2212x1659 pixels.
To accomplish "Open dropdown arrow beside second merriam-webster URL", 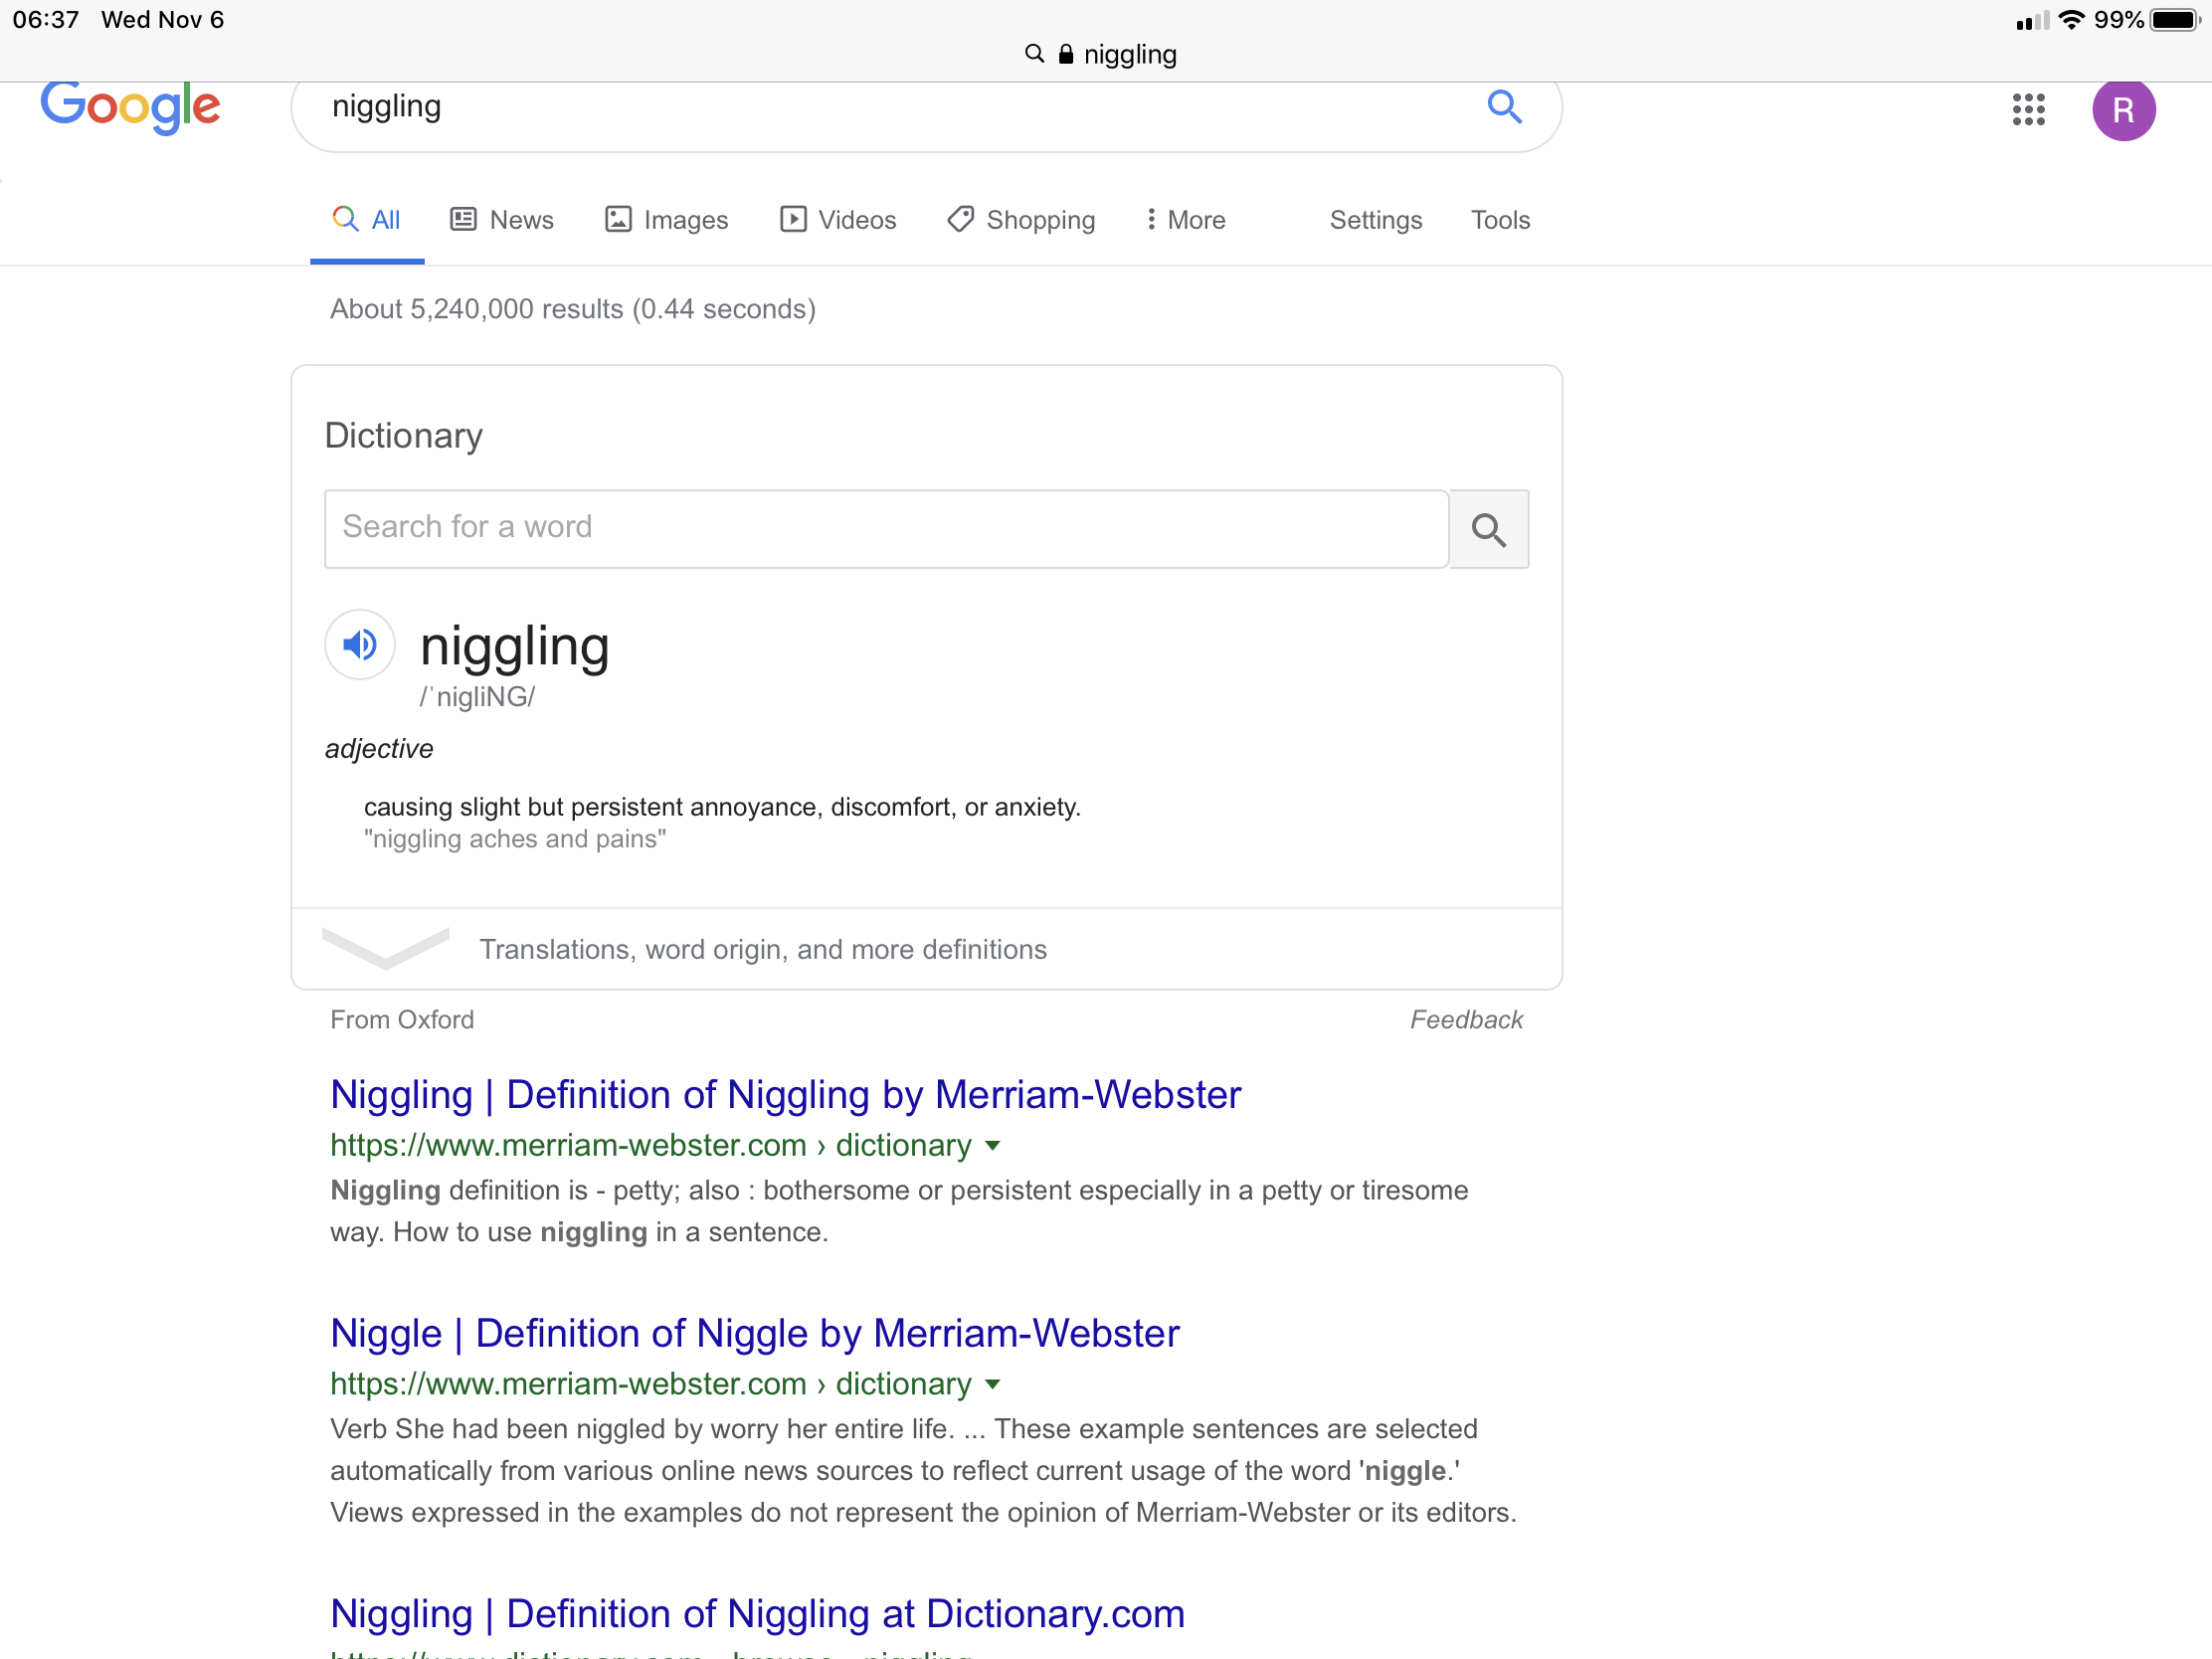I will click(993, 1385).
